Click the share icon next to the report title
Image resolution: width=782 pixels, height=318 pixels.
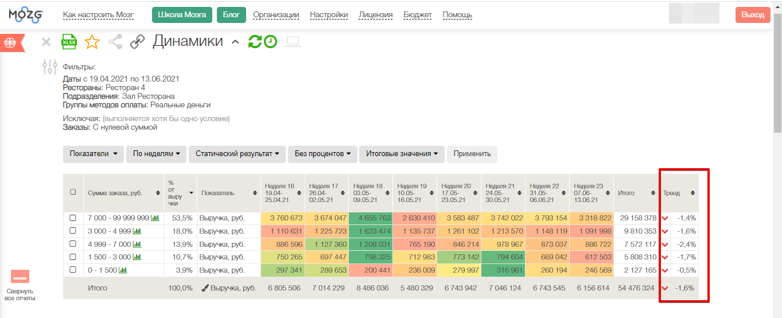pos(115,42)
